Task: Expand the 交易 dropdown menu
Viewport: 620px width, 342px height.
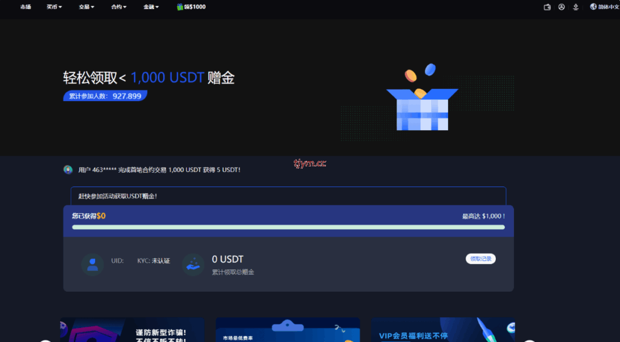Action: [x=87, y=7]
